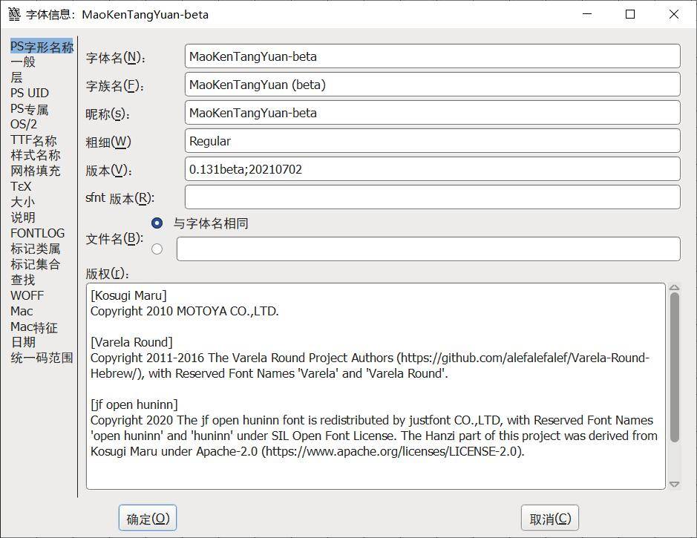The image size is (697, 538).
Task: Switch to the 'OS/2' section
Action: pos(24,124)
